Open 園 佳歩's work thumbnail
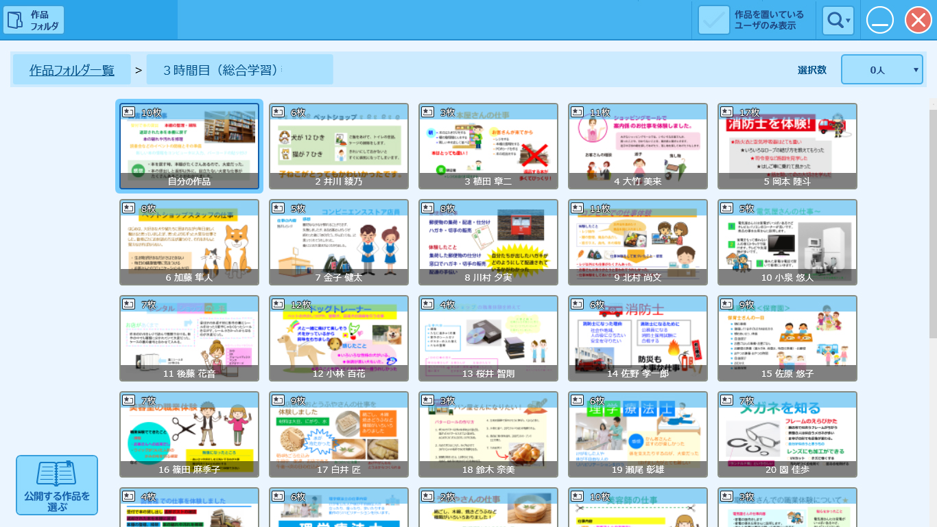This screenshot has height=527, width=937. click(x=787, y=434)
